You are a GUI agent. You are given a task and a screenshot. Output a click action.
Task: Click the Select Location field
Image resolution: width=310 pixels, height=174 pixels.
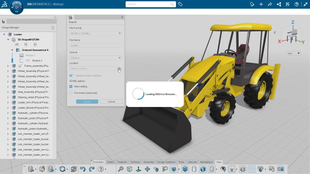click(93, 68)
